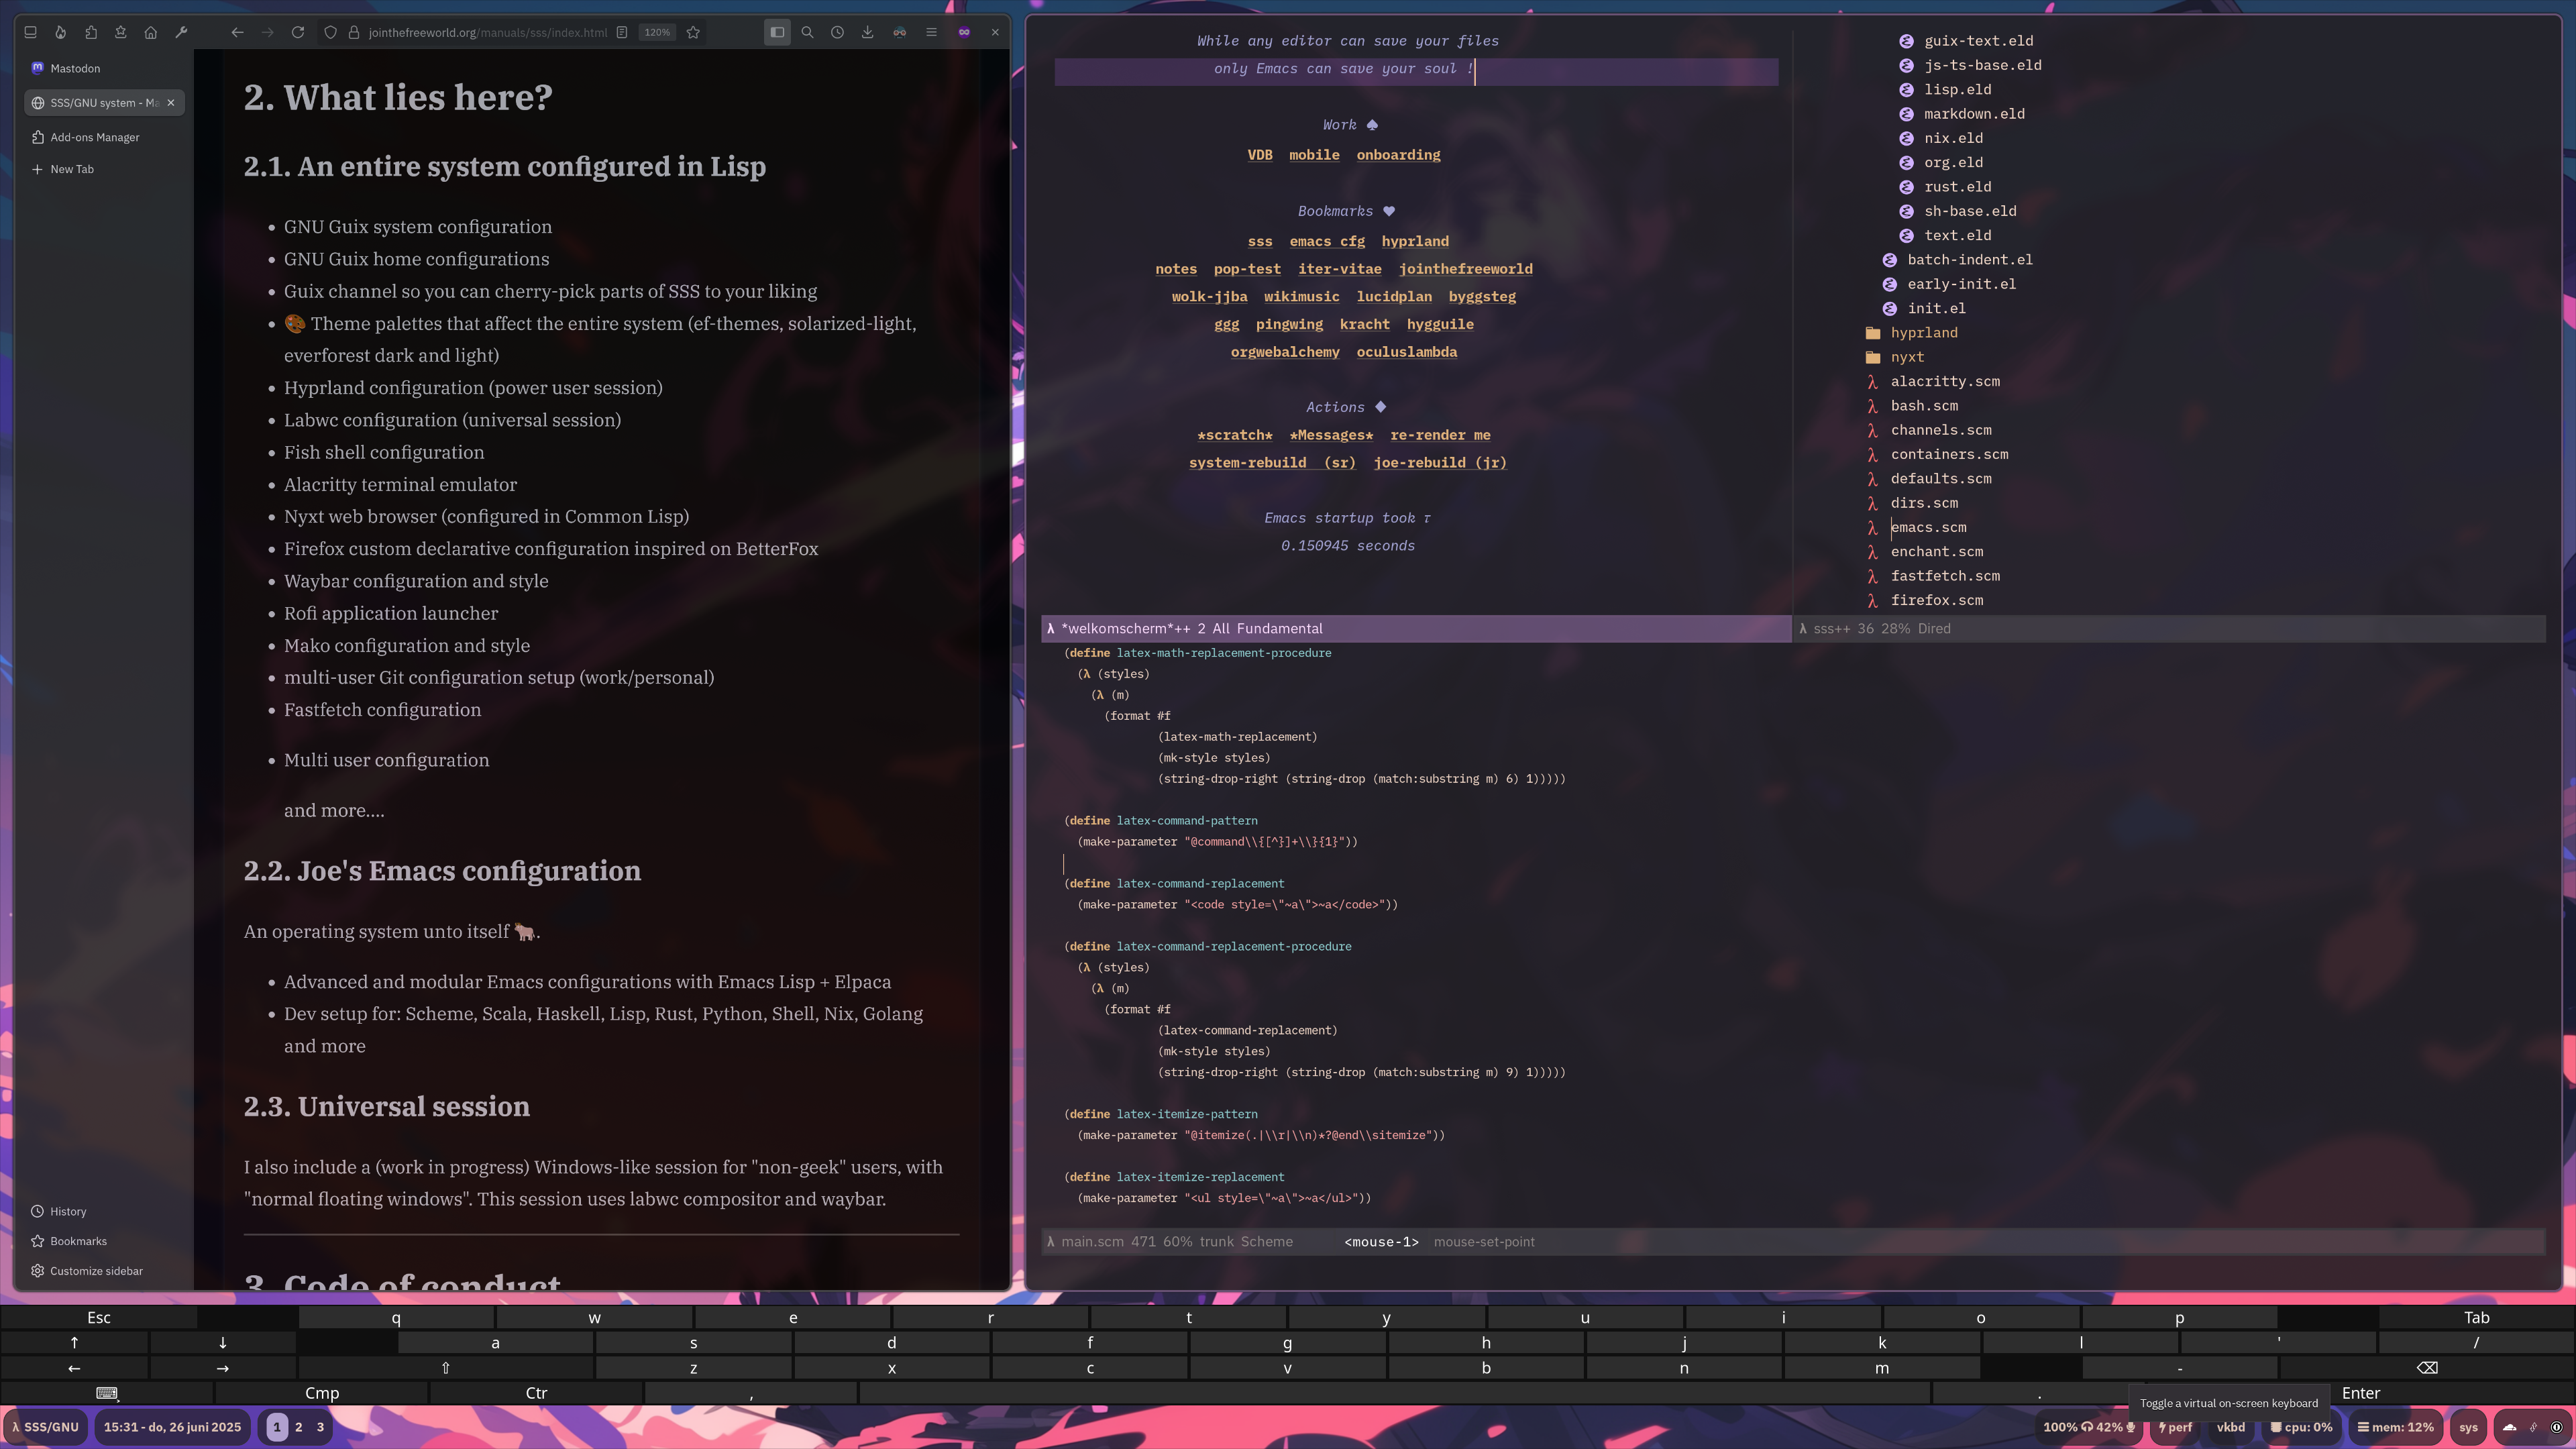Open firefox.scm in the Dired list
Screen dimensions: 2576x1449
pyautogui.click(x=1936, y=600)
